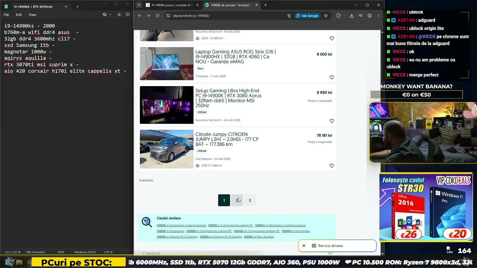Go to results page 2
This screenshot has height=268, width=477.
(237, 200)
